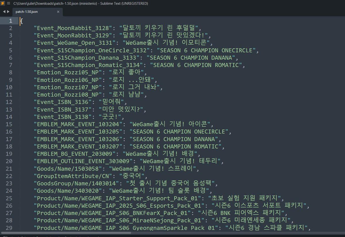The width and height of the screenshot is (345, 237).
Task: Click key "Event_S15Champion_Danana_3133"
Action: tap(86, 58)
